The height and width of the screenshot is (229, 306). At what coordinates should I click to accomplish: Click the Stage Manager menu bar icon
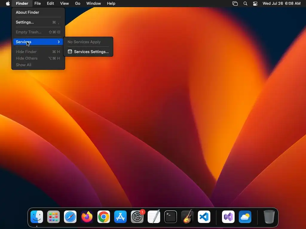click(x=235, y=4)
